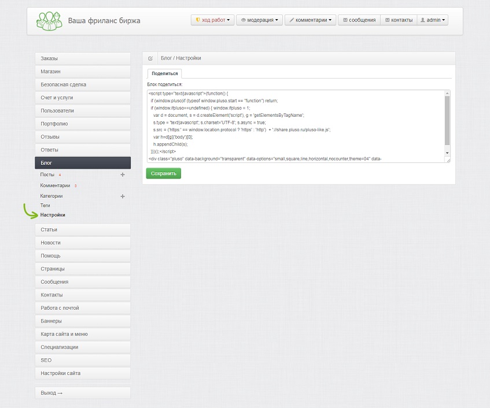Viewport: 490px width, 408px height.
Task: Open Безопасная сделка section
Action: tap(83, 84)
